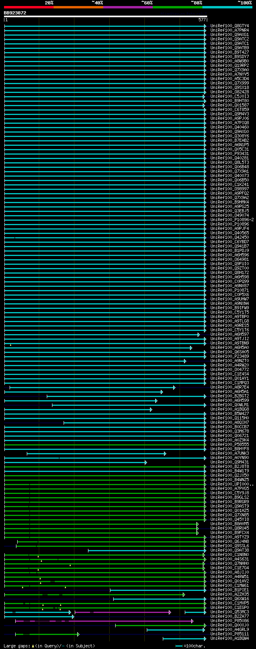This screenshot has height=649, width=256.
Task: Select the UniRef100_P58555 label
Action: tap(230, 445)
